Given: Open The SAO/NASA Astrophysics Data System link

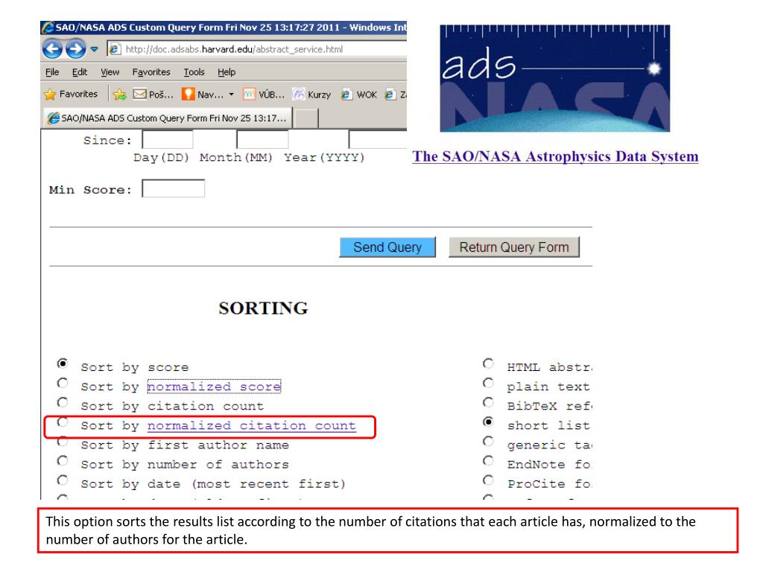Looking at the screenshot, I should pos(555,156).
